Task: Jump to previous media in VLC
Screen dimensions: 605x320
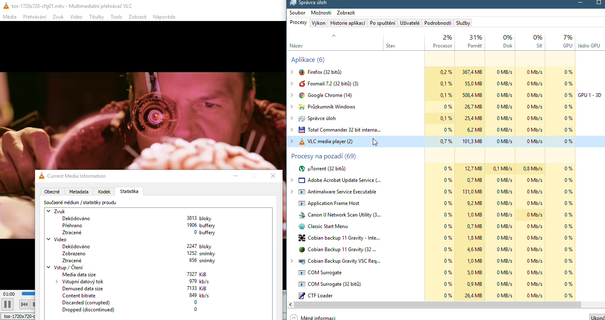Action: (24, 305)
